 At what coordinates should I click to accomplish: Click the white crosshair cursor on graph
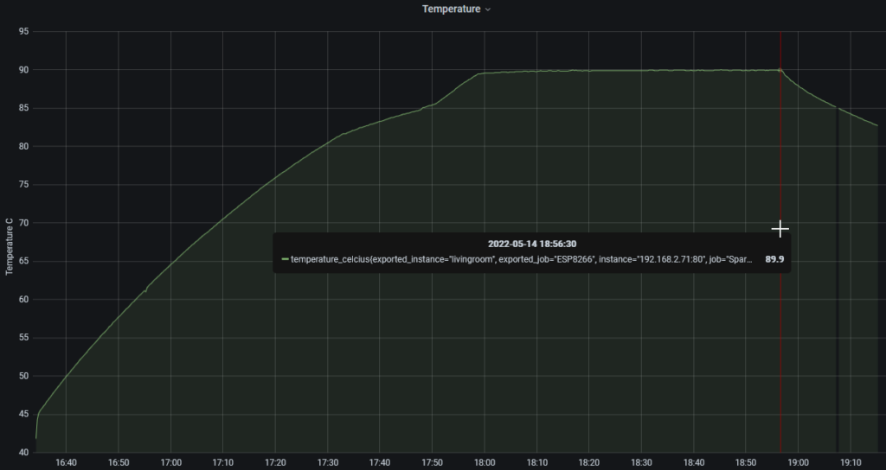click(780, 229)
